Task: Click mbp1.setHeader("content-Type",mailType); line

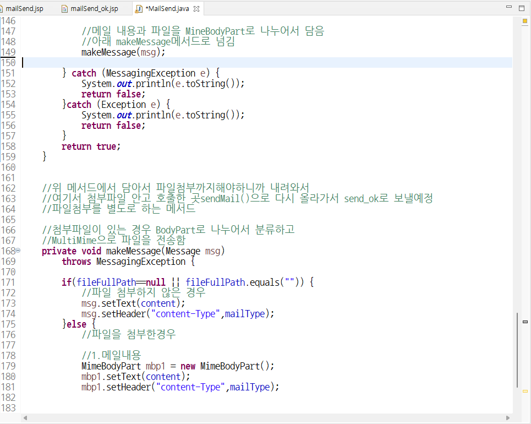Action: pos(180,387)
